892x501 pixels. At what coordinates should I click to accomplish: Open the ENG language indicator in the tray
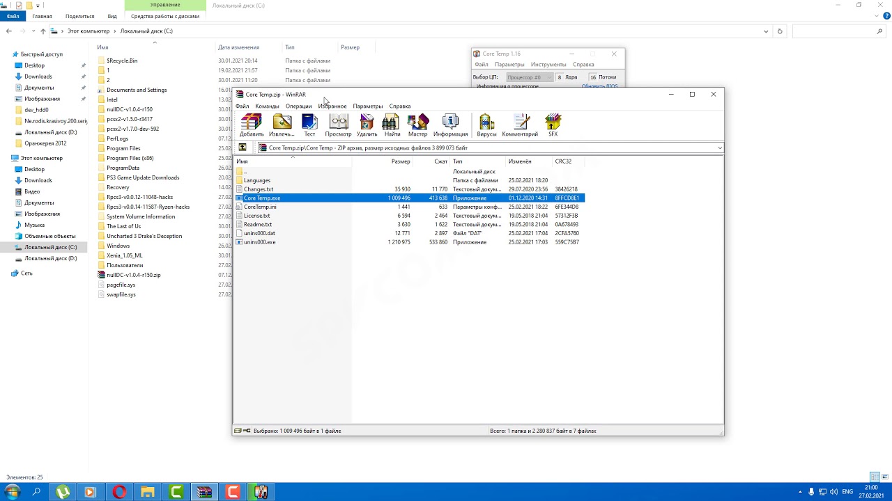pos(847,492)
